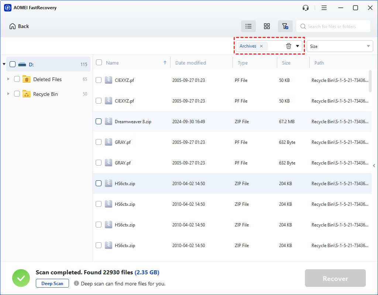Open the Size filter dropdown
The image size is (378, 295).
pyautogui.click(x=340, y=46)
